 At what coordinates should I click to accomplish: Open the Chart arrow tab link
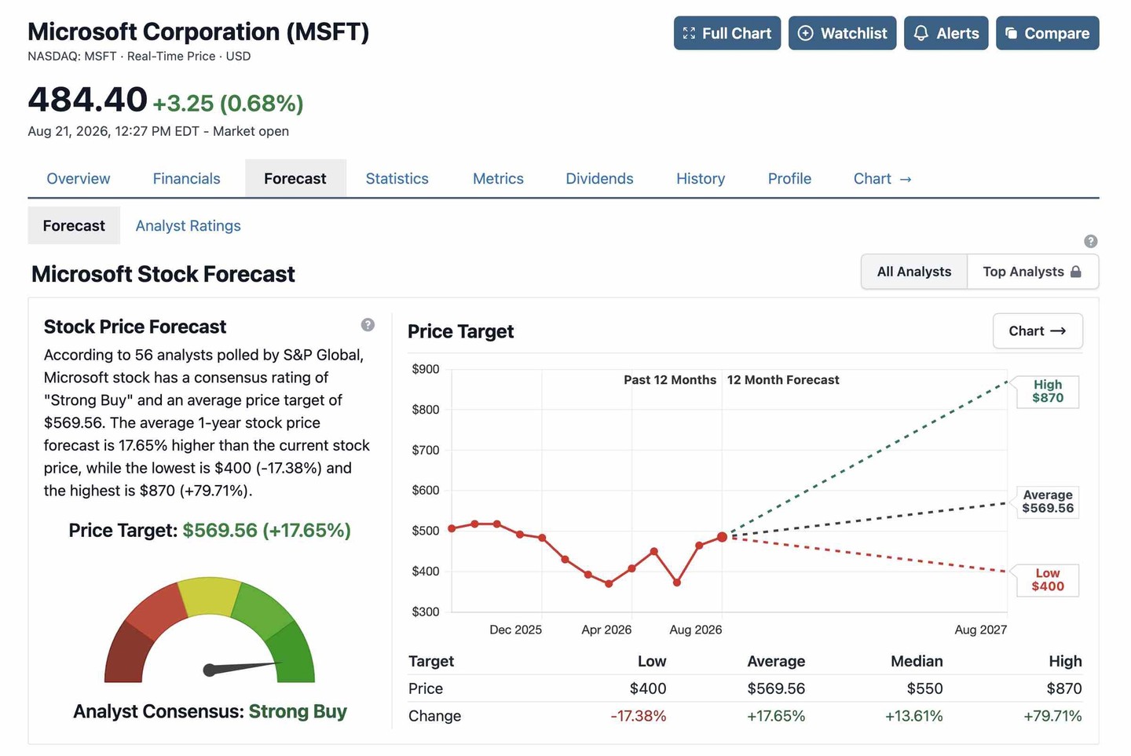pyautogui.click(x=883, y=179)
